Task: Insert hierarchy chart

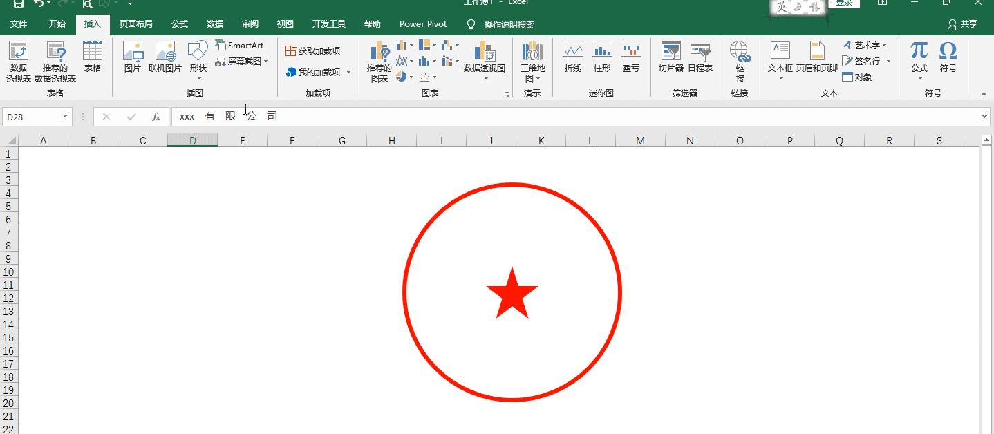Action: [427, 46]
